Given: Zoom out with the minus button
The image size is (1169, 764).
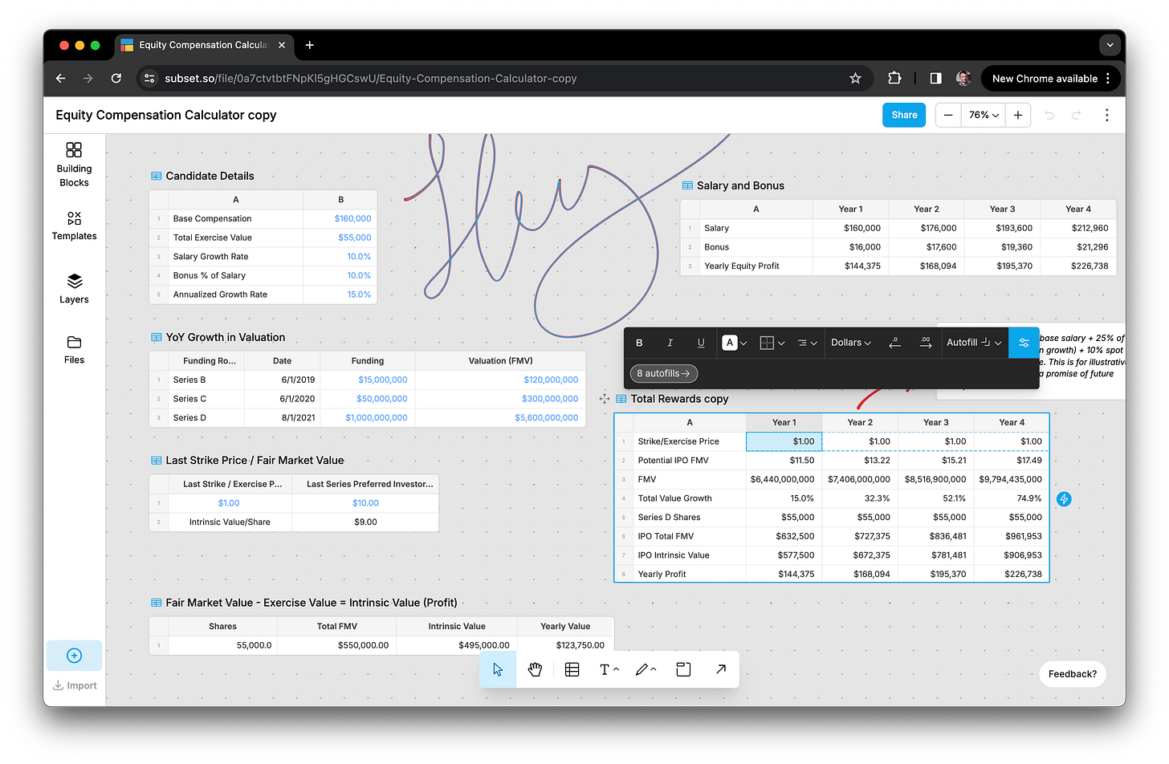Looking at the screenshot, I should pos(948,115).
